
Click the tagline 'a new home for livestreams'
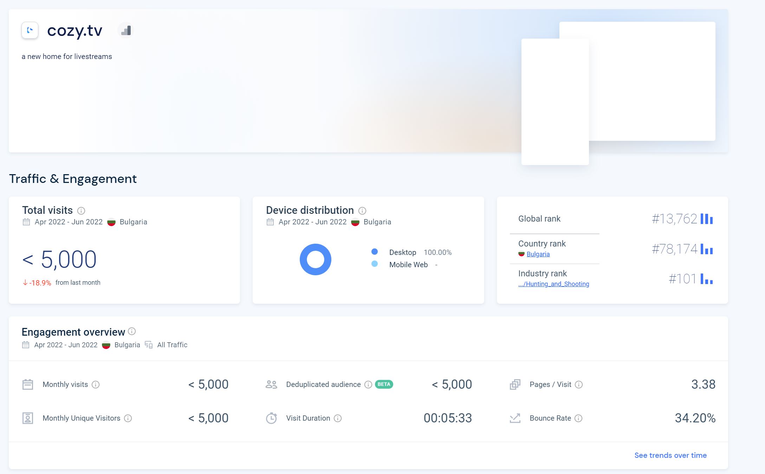coord(67,57)
